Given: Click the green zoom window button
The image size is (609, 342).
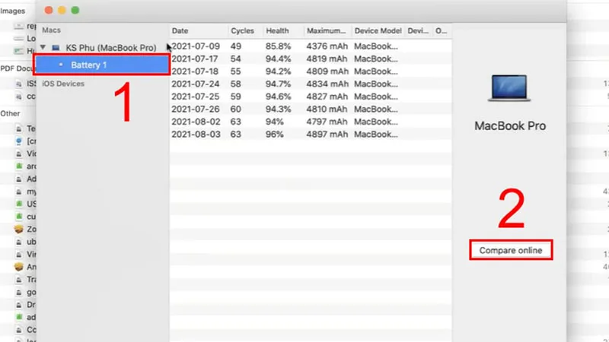Looking at the screenshot, I should point(75,11).
